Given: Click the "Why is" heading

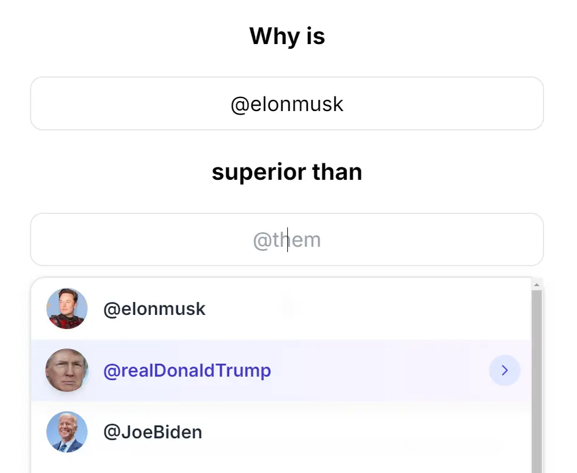Looking at the screenshot, I should 287,36.
